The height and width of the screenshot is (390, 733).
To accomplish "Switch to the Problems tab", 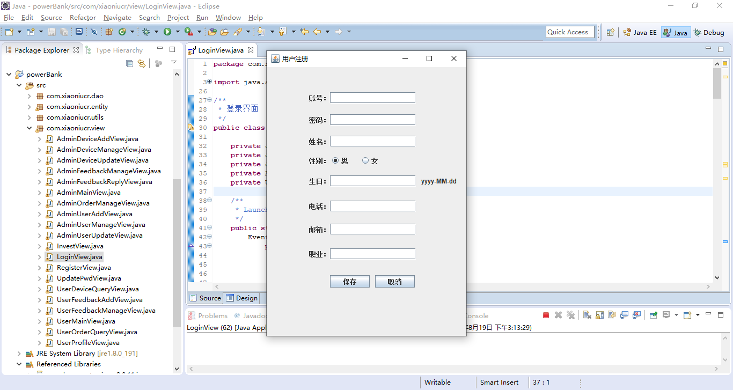I will tap(208, 316).
